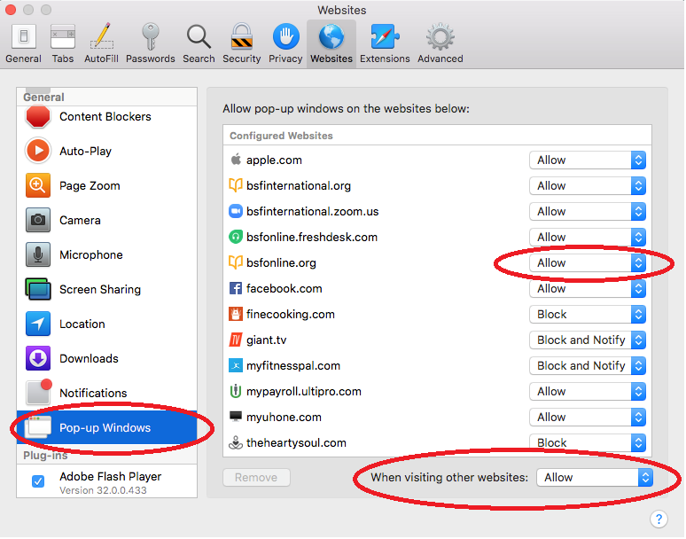The height and width of the screenshot is (539, 686).
Task: Select the mypayroll.ultipro.com entry text
Action: coord(304,392)
